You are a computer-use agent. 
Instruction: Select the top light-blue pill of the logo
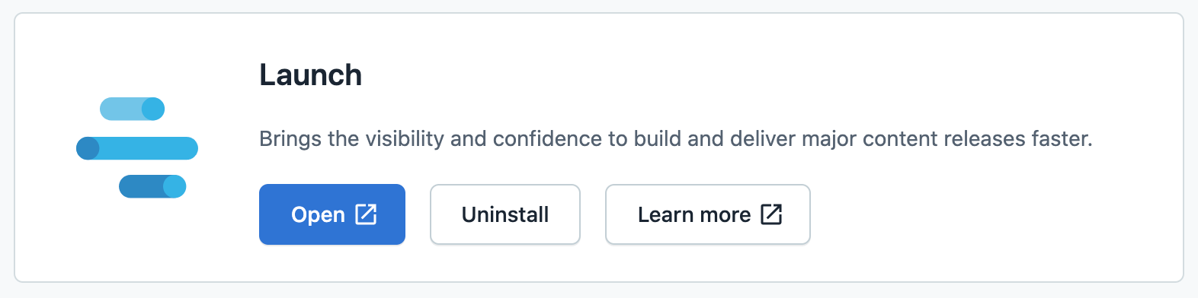pos(133,109)
